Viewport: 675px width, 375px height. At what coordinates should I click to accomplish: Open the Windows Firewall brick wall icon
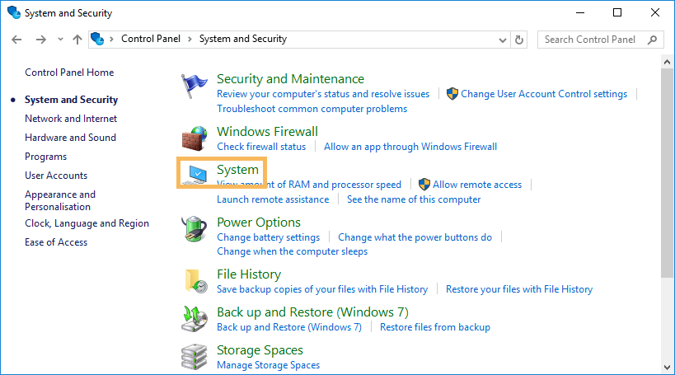coord(195,138)
